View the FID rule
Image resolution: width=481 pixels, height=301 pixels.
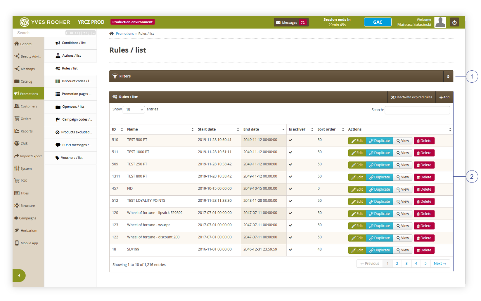403,189
